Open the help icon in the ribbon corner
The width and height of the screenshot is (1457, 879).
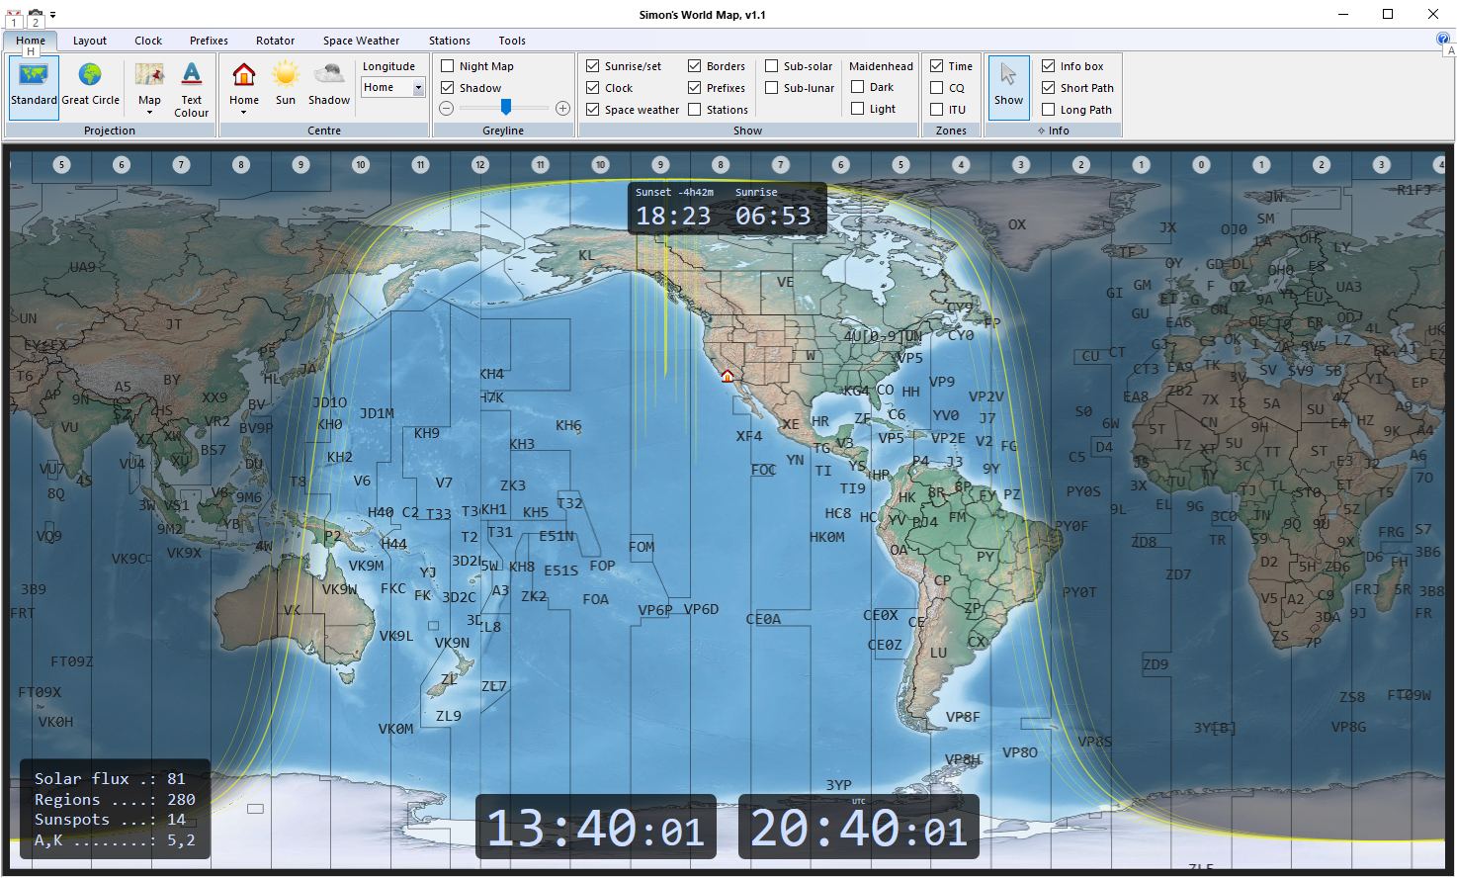pyautogui.click(x=1442, y=39)
